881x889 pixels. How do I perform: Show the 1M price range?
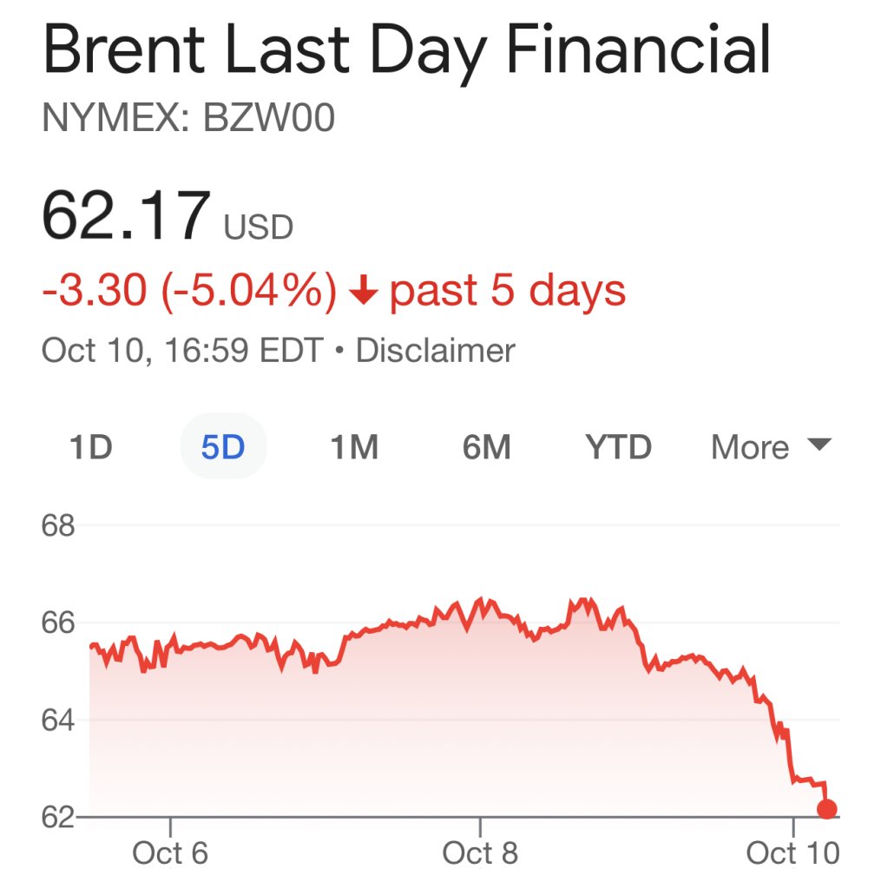click(354, 448)
